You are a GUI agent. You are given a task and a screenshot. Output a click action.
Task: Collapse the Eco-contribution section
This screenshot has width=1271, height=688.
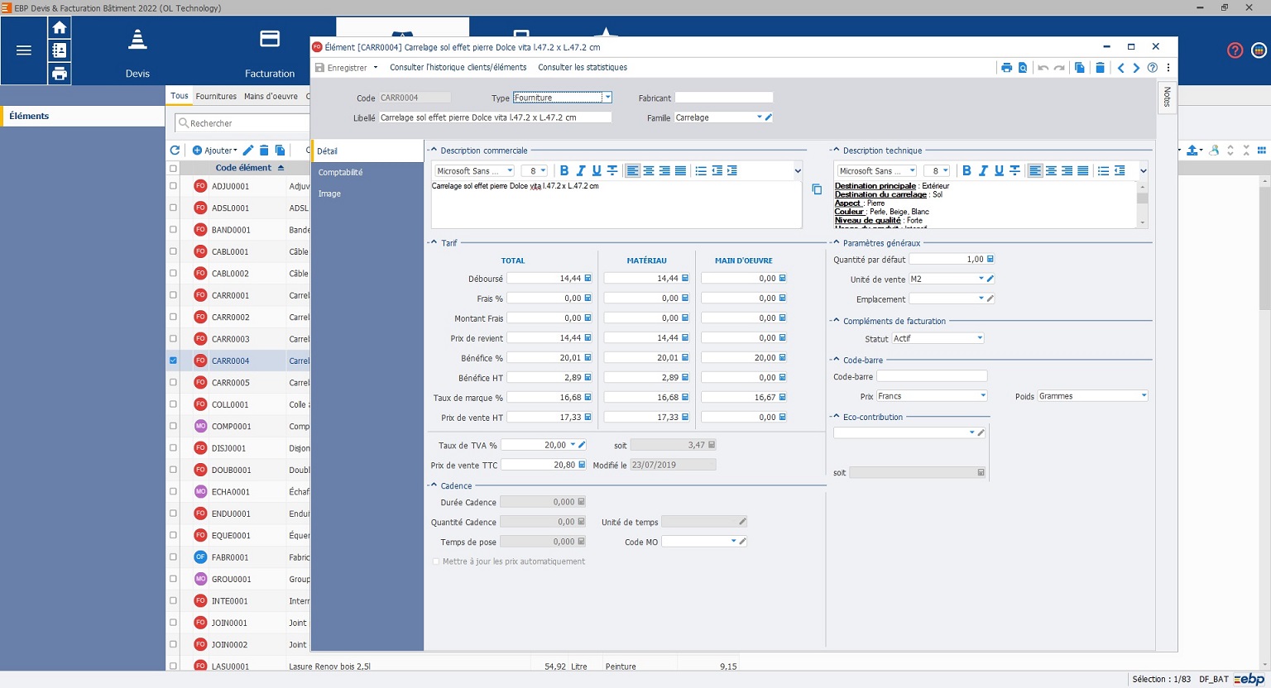[x=835, y=418]
